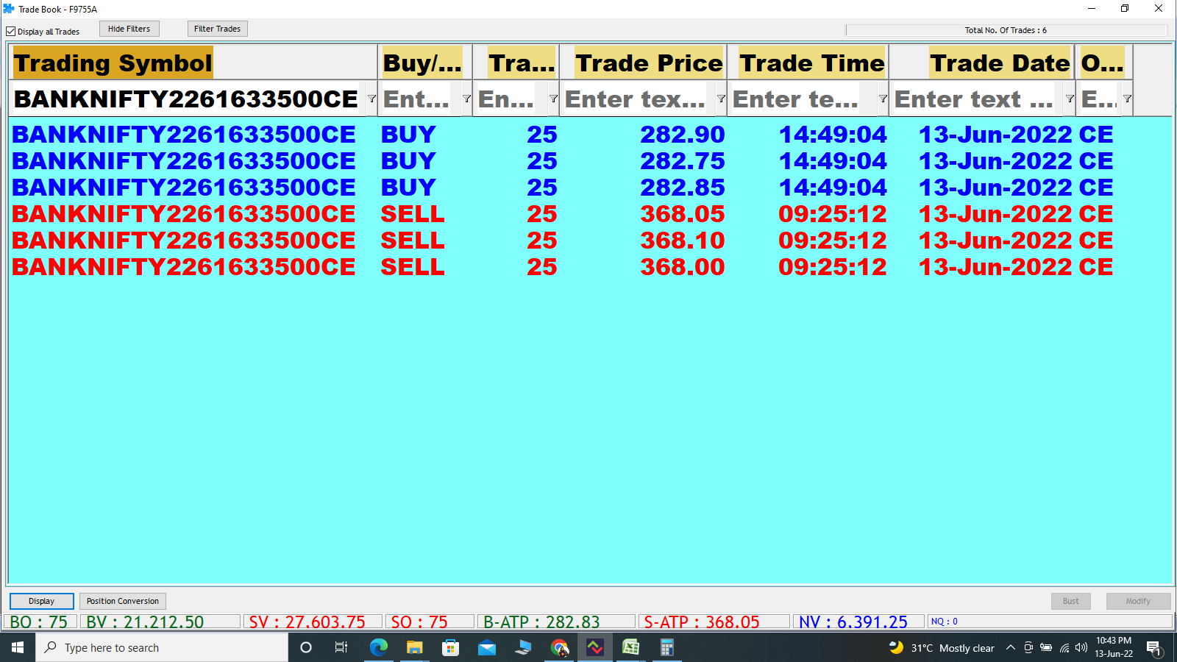
Task: Click the Tra... quantity column header
Action: [516, 63]
